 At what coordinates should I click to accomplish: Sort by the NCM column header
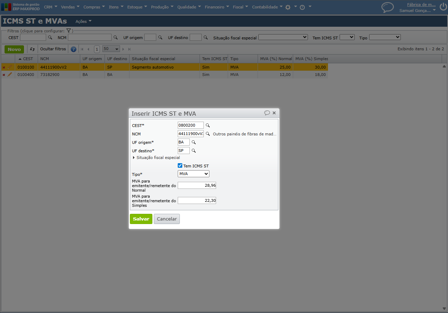(59, 59)
